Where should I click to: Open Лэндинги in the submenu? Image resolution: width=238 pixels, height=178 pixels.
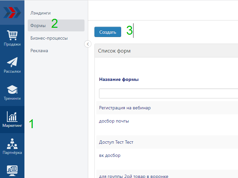point(41,13)
